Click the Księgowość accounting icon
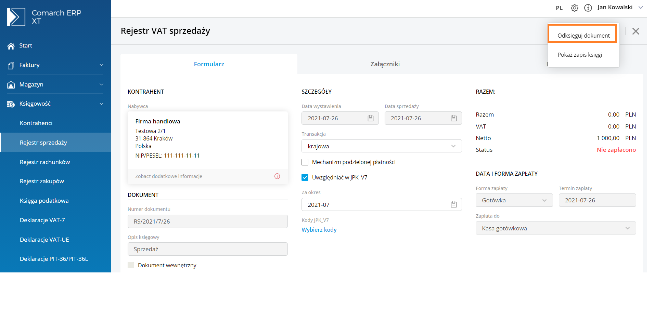 click(x=11, y=104)
